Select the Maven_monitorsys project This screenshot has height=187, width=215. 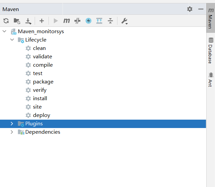[x=41, y=32]
